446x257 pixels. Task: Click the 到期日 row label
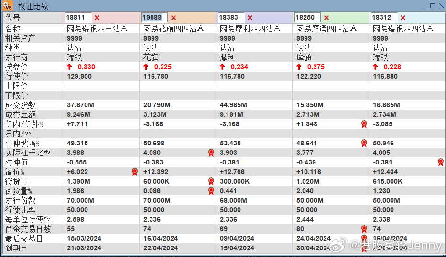coord(17,248)
